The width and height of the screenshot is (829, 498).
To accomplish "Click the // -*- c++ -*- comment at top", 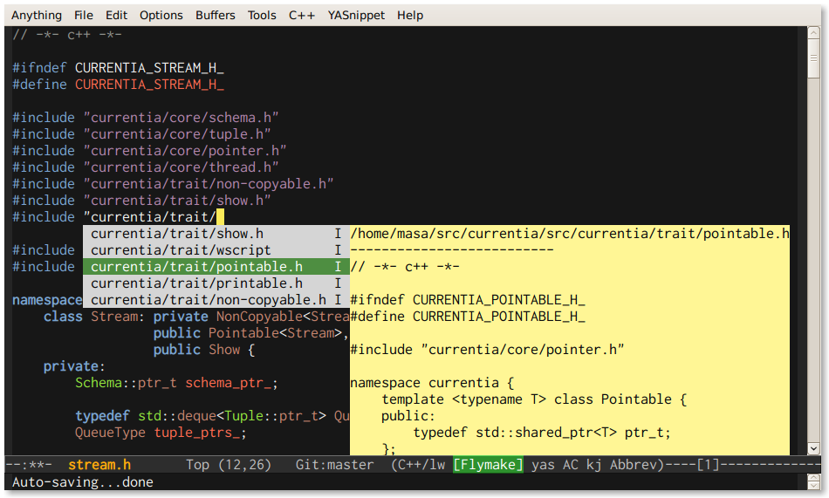I will click(x=66, y=35).
